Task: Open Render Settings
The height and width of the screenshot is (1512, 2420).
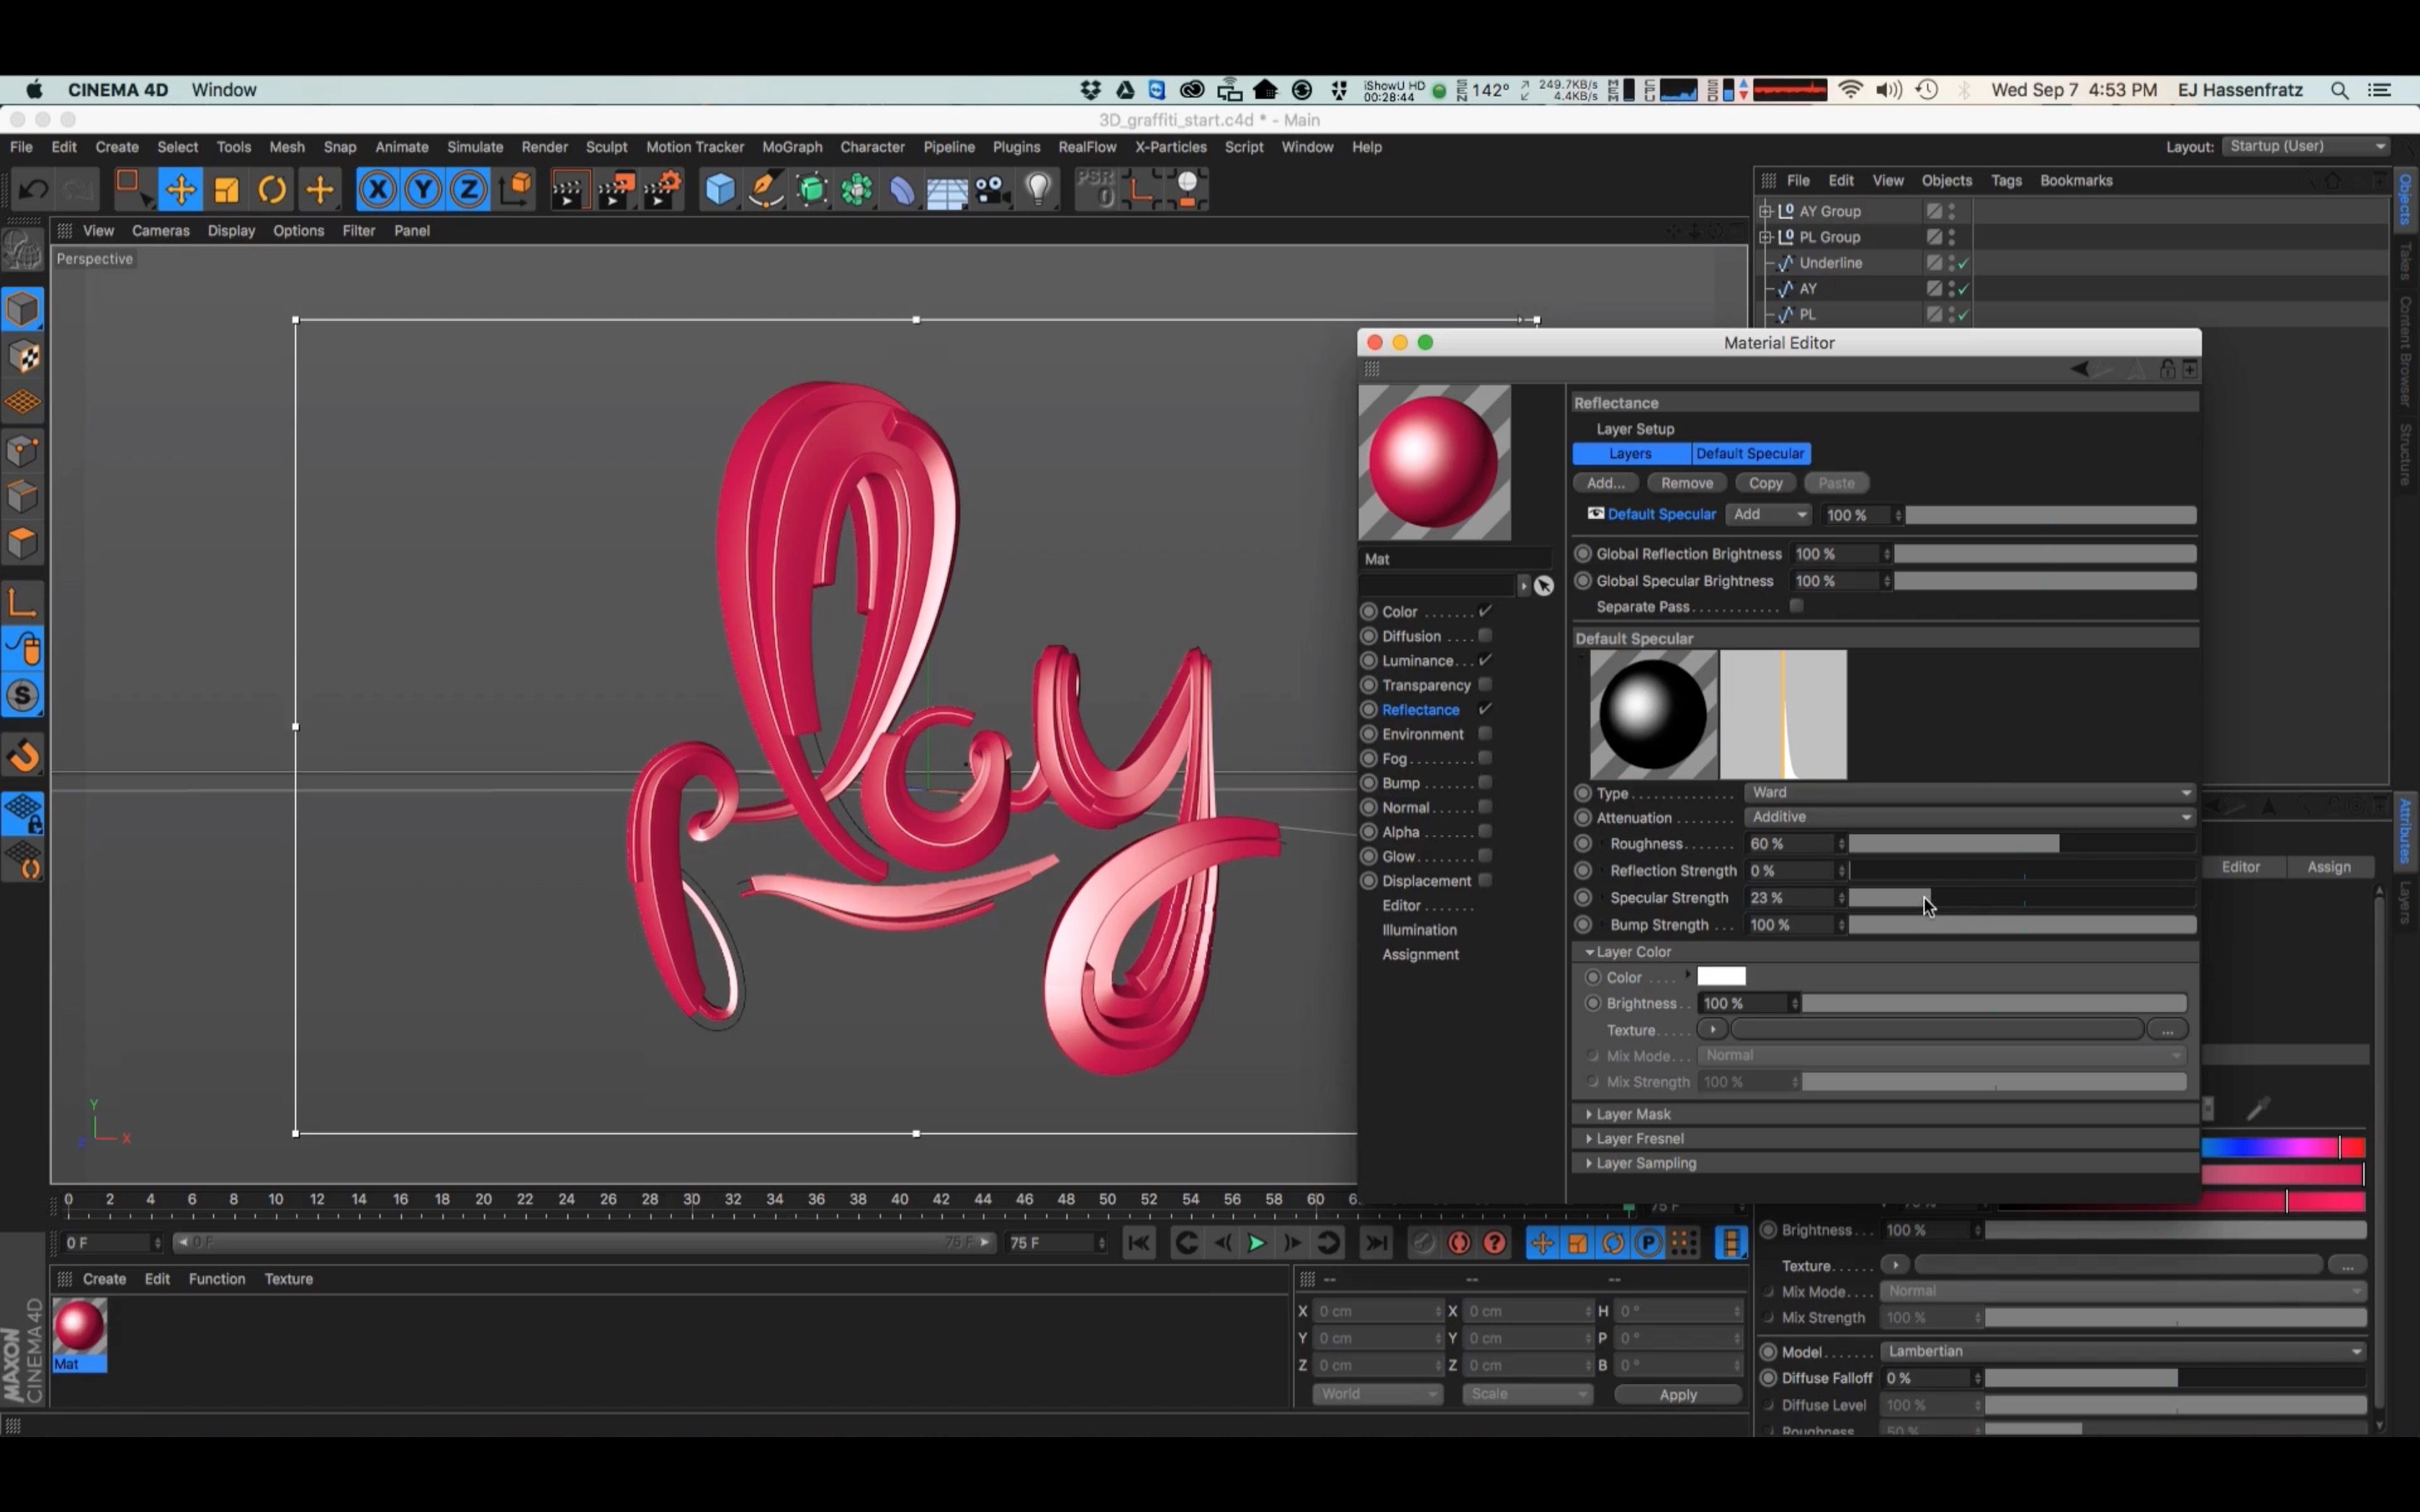Action: pyautogui.click(x=663, y=189)
